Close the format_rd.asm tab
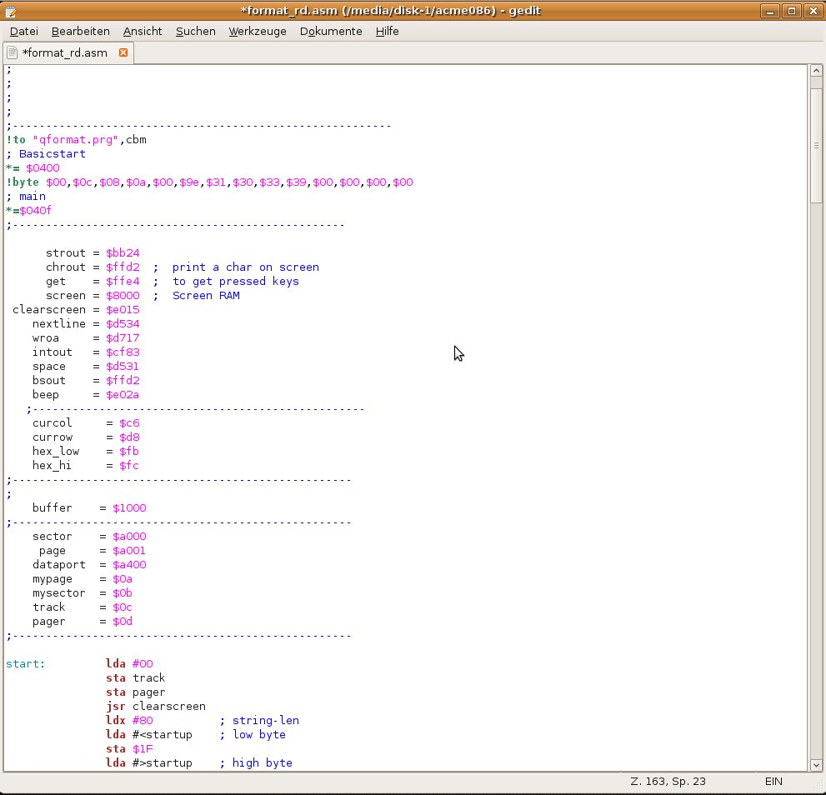 point(123,52)
